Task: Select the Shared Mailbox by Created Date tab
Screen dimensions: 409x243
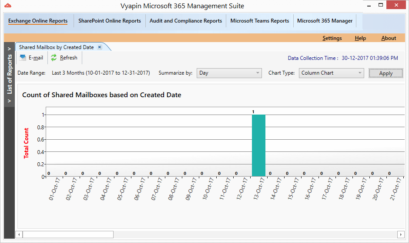Action: 56,47
